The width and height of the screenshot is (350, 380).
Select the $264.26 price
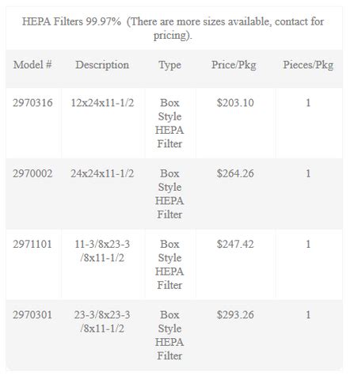[x=235, y=173]
